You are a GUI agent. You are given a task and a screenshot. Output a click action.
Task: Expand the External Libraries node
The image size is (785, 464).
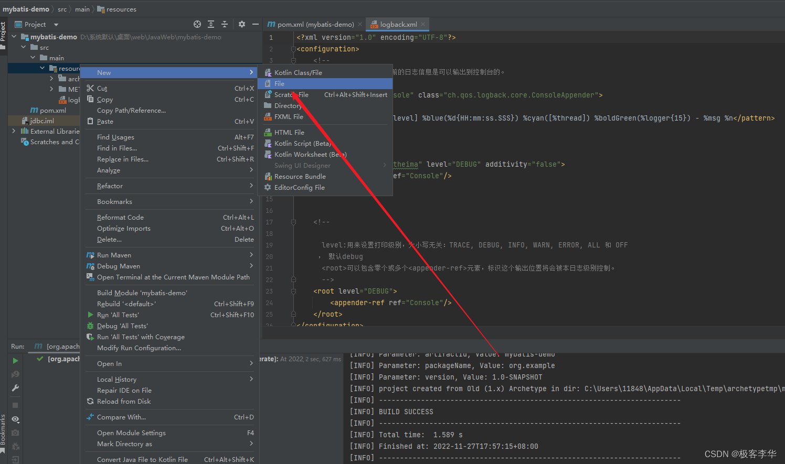[x=14, y=131]
